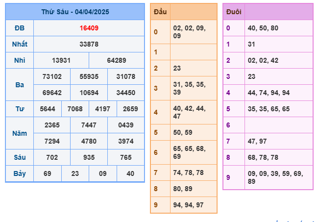The image size is (318, 222).
Task: Click the ĐB row label
Action: tap(20, 28)
